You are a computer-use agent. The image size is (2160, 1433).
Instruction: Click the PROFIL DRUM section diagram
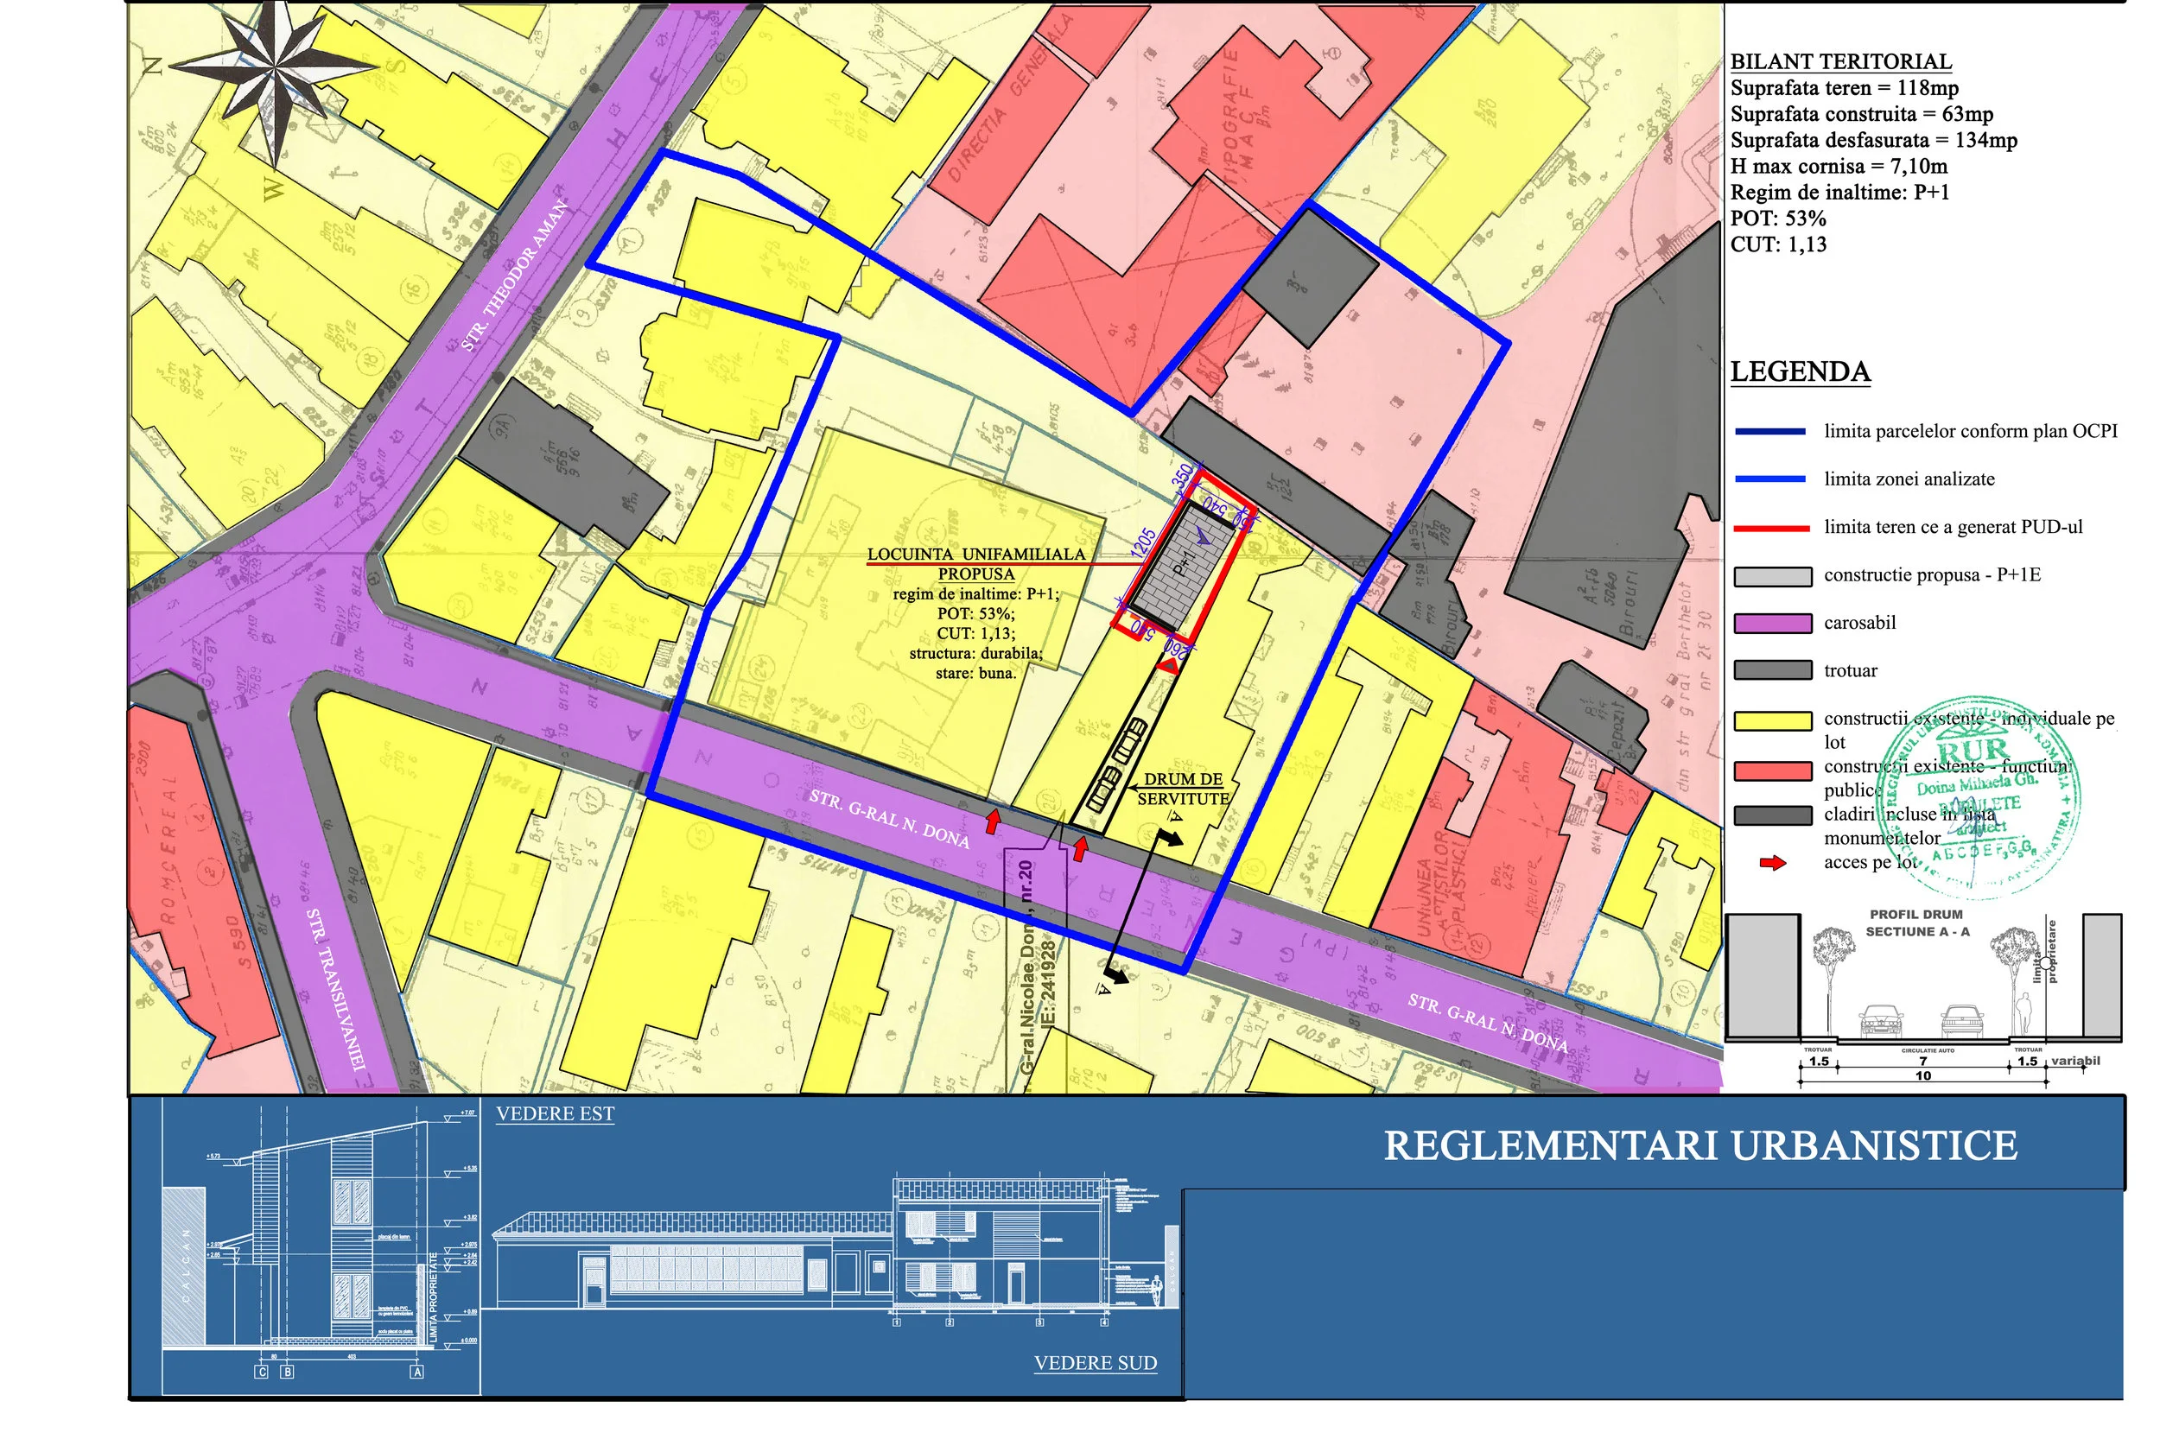point(1922,996)
